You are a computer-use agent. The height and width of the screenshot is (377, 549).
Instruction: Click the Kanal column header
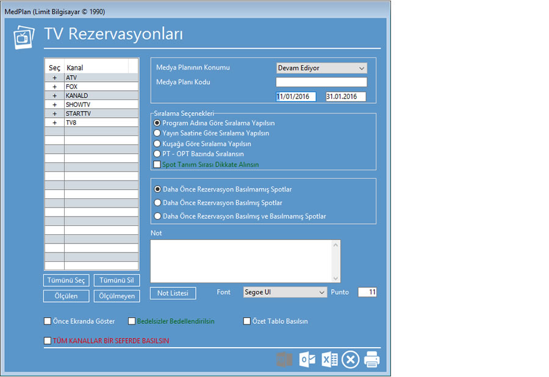click(x=96, y=68)
